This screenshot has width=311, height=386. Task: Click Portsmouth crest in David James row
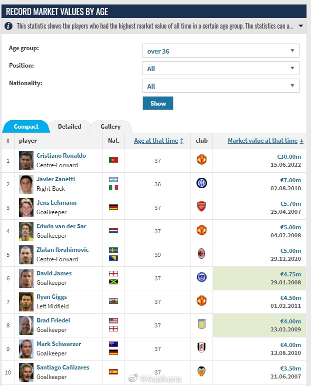point(201,277)
